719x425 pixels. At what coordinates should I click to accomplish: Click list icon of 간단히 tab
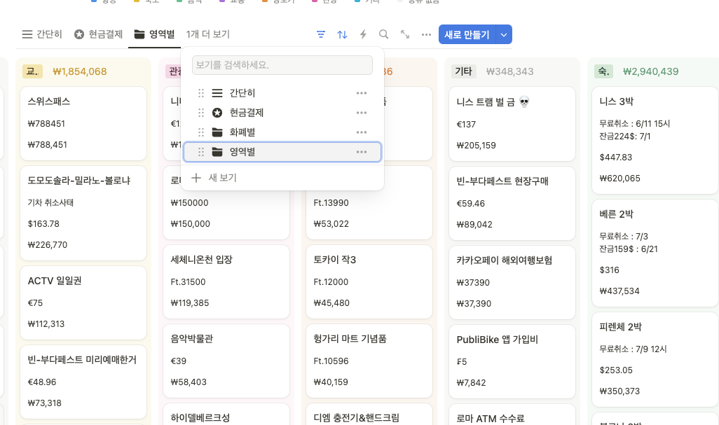27,34
